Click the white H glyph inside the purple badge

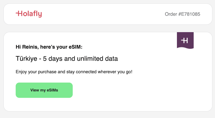coord(185,40)
